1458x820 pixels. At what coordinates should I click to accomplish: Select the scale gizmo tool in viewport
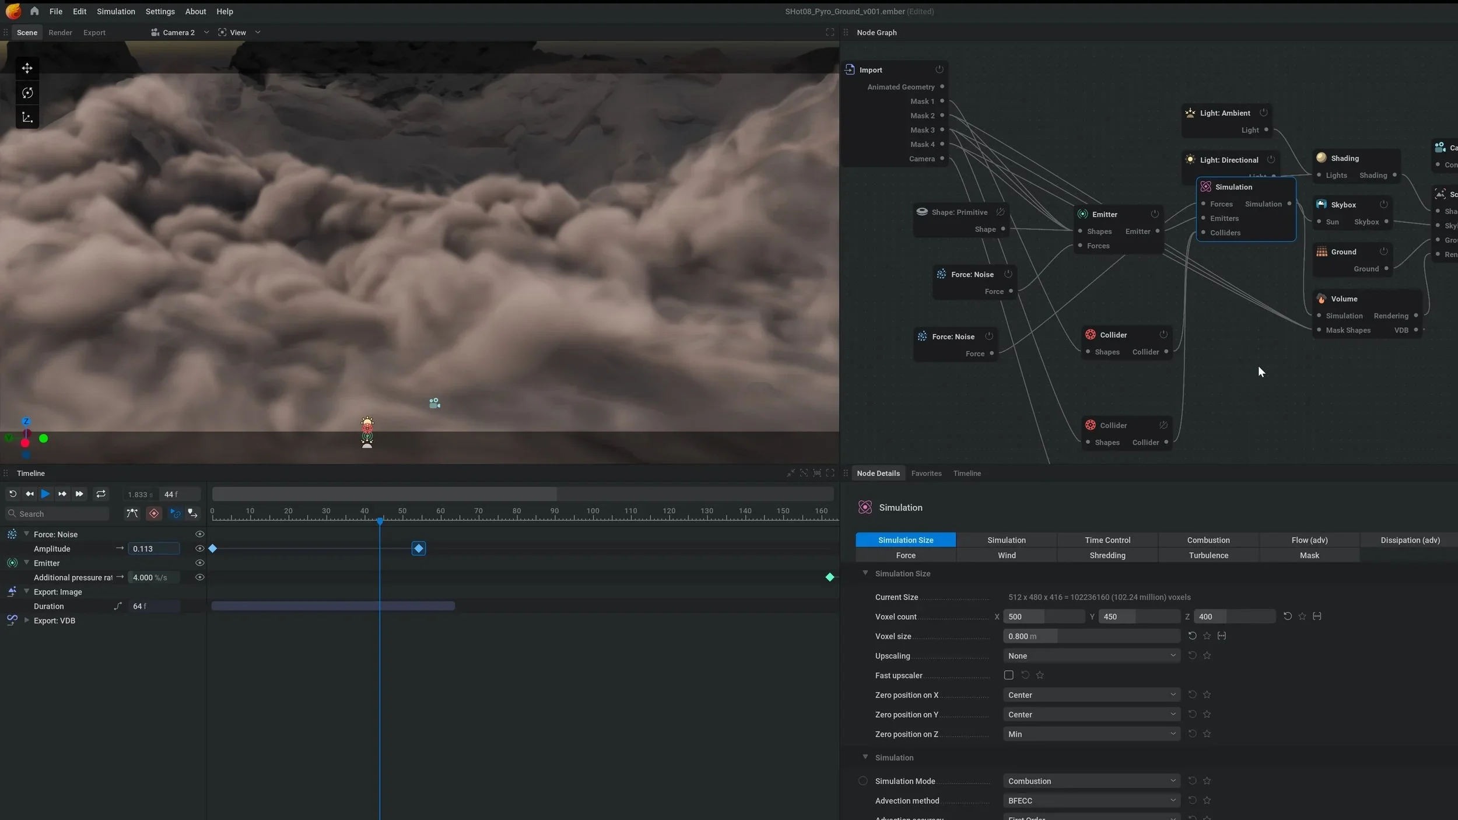27,117
